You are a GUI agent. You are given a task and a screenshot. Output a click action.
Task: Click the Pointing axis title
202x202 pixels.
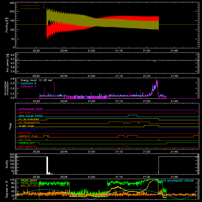click(7, 25)
